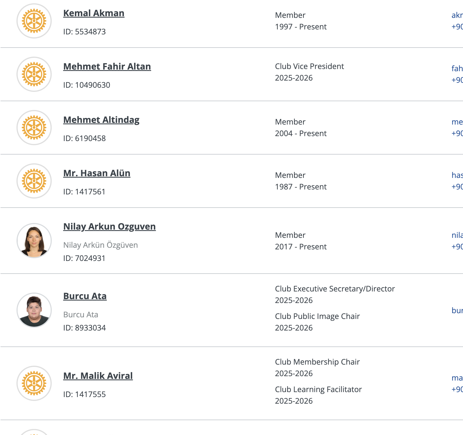This screenshot has width=463, height=435.
Task: Open Burcu Ata's profile photo
Action: click(x=34, y=310)
